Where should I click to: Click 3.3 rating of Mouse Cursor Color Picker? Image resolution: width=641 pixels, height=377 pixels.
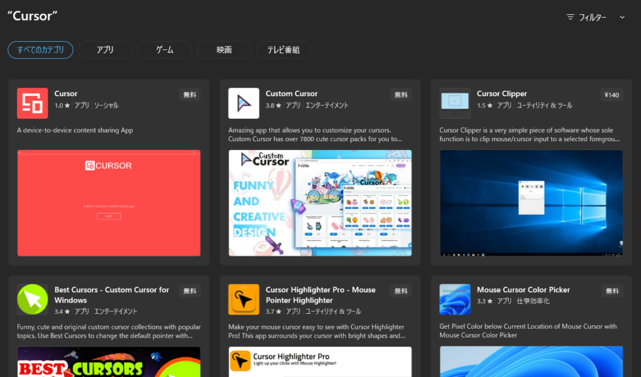(485, 301)
